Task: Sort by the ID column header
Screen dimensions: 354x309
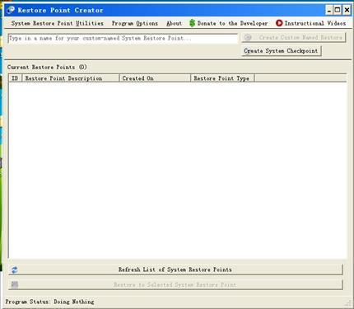Action: coord(15,78)
